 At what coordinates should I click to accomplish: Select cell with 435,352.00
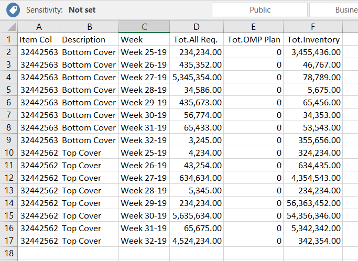point(197,64)
